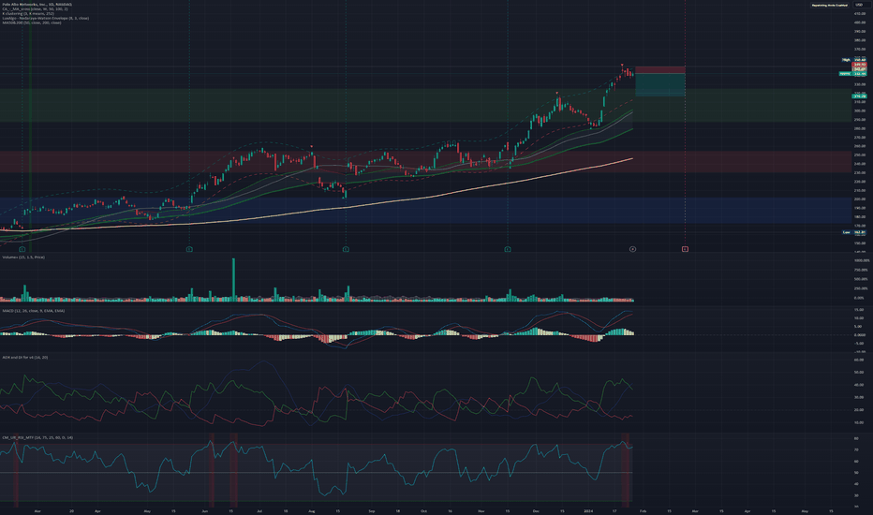Click the round gray event marker after the last candle
The width and height of the screenshot is (873, 515).
[x=632, y=249]
